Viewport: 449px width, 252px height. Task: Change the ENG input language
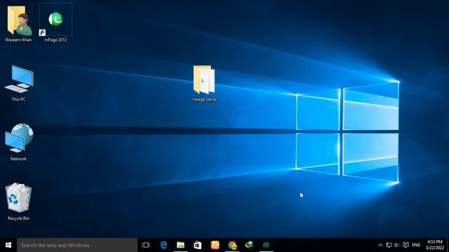416,245
